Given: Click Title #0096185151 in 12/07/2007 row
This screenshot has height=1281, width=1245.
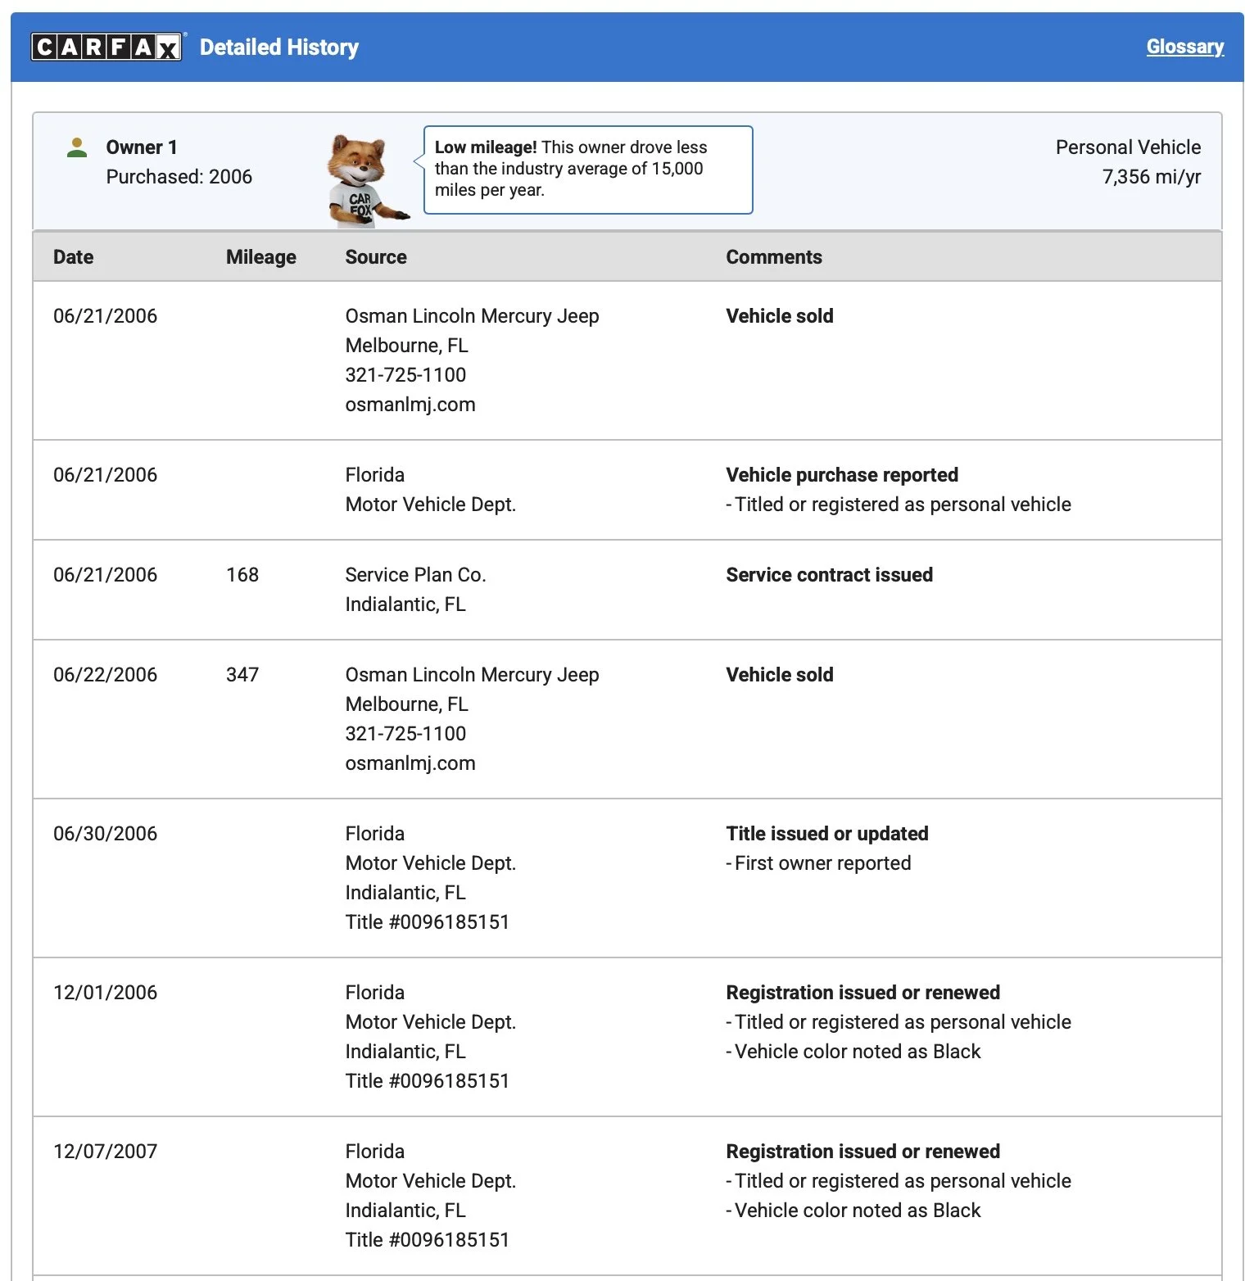Looking at the screenshot, I should click(x=427, y=1240).
